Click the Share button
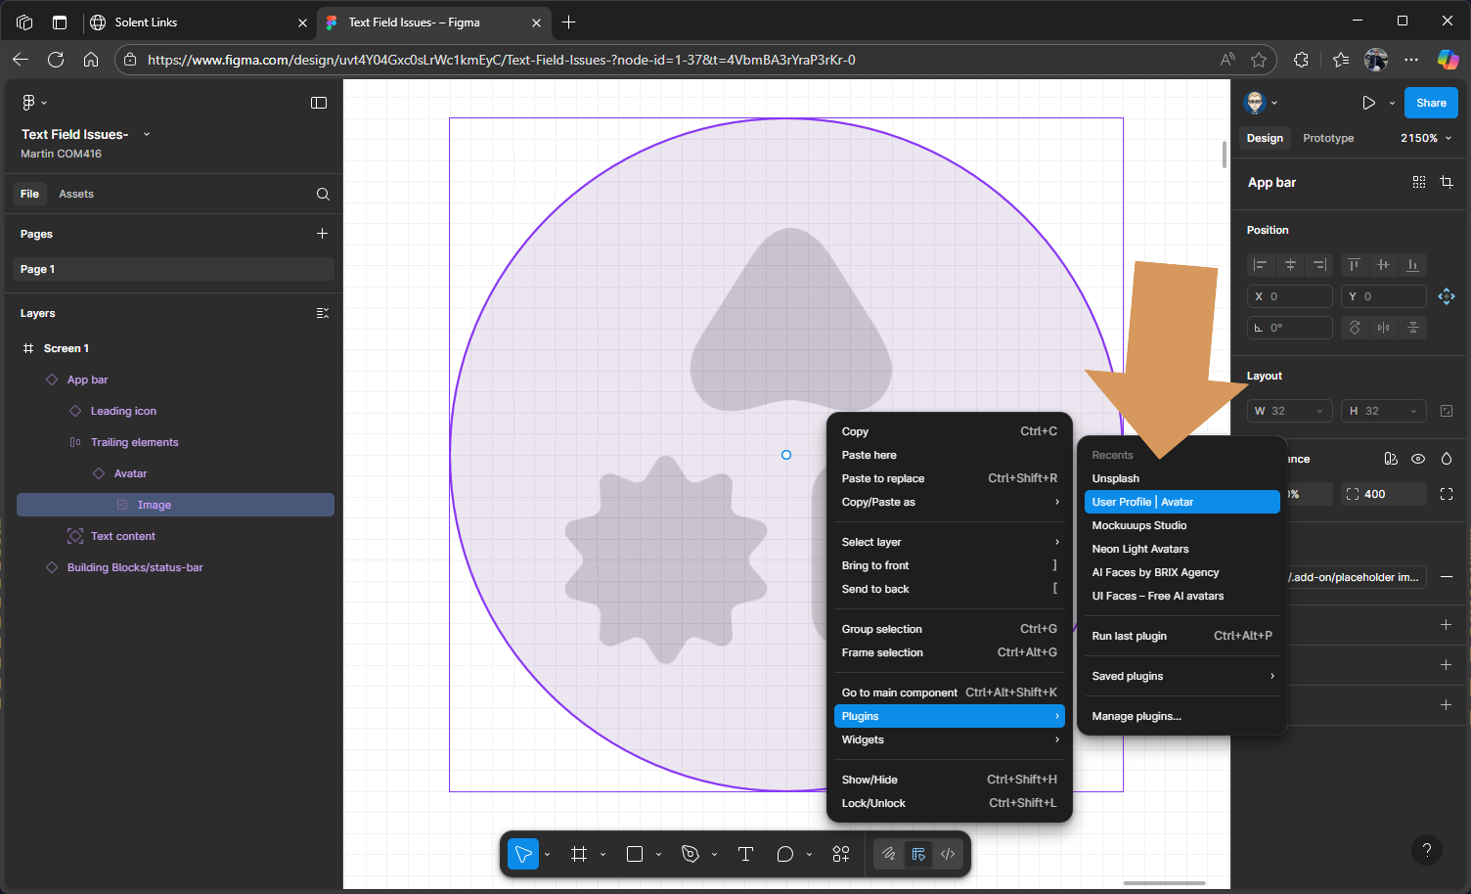1471x894 pixels. 1430,103
